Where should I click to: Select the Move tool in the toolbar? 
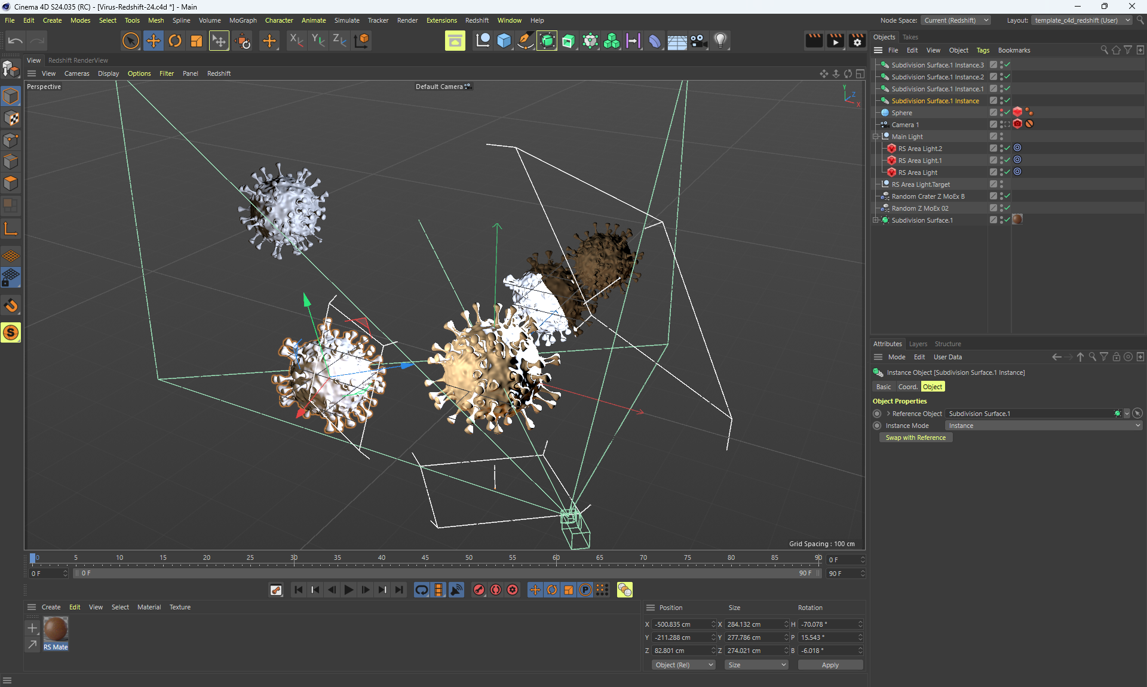[x=153, y=41]
